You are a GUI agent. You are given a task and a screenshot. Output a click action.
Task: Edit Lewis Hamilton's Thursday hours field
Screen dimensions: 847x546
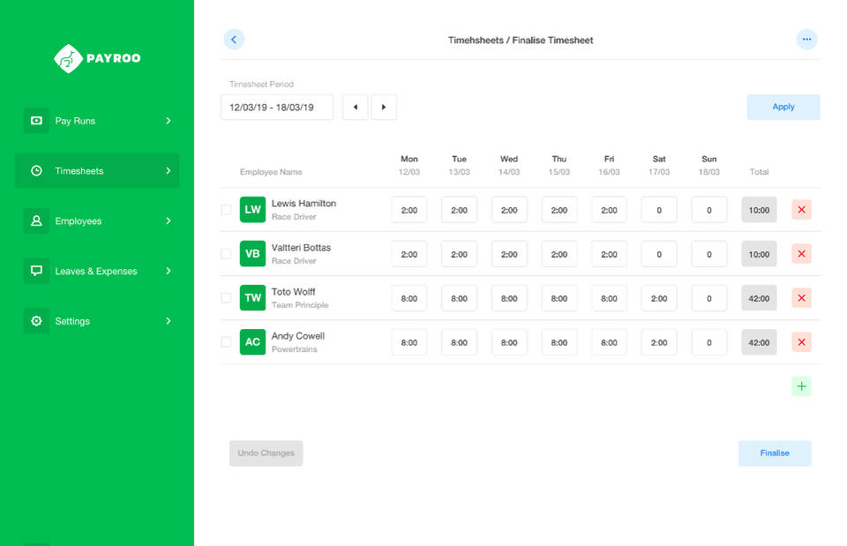[559, 210]
